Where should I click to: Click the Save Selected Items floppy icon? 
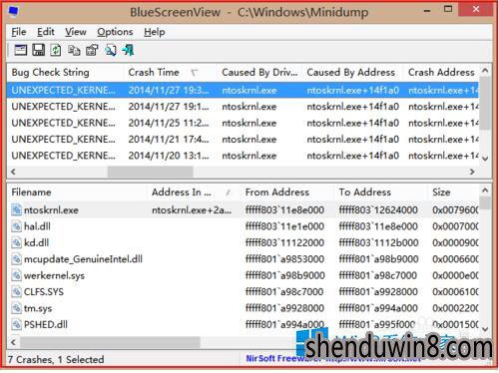(38, 50)
